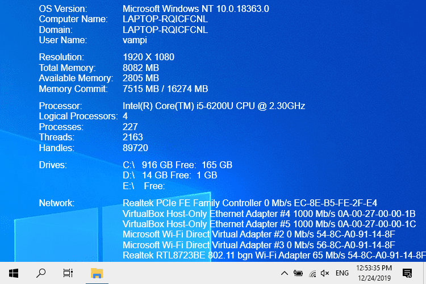426x284 pixels.
Task: Click total memory value '8082 MB'
Action: [x=141, y=68]
